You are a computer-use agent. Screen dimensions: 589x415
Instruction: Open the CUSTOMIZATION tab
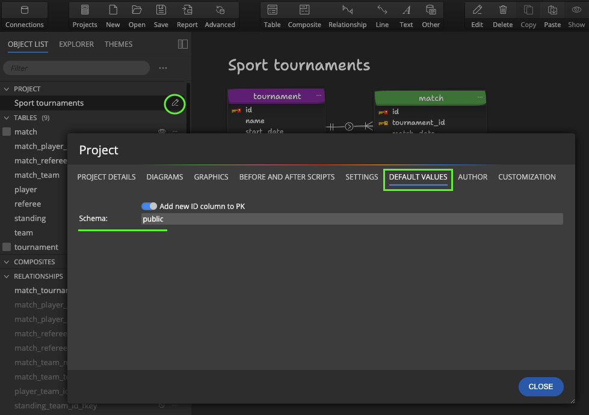(x=526, y=177)
